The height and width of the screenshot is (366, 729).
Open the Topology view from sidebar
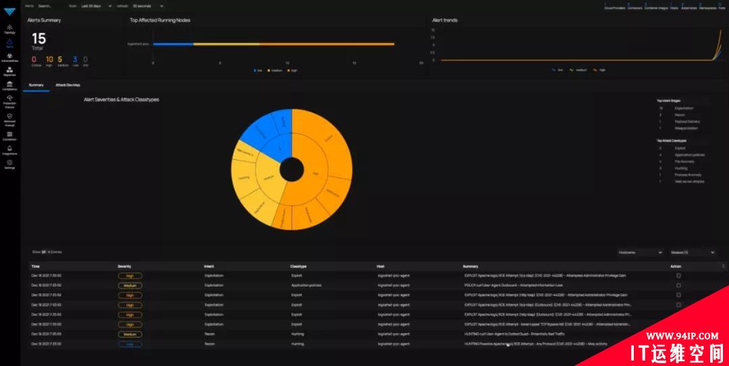[x=9, y=29]
